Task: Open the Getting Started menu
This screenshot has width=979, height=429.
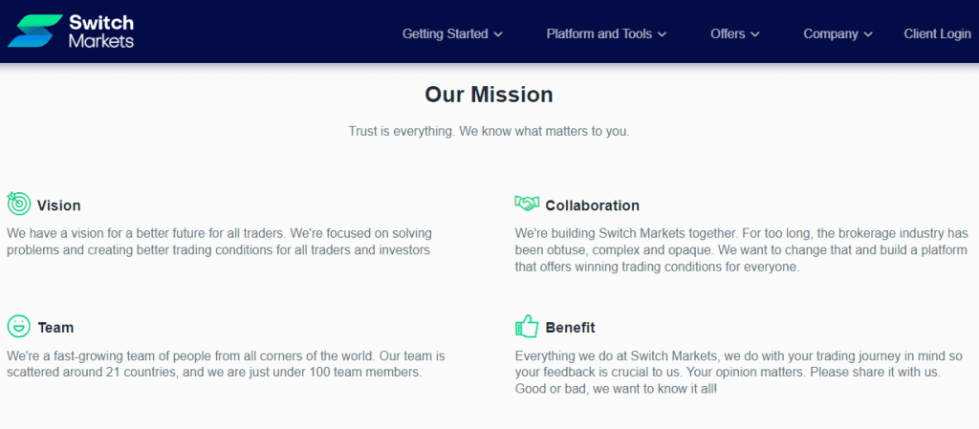Action: tap(446, 33)
